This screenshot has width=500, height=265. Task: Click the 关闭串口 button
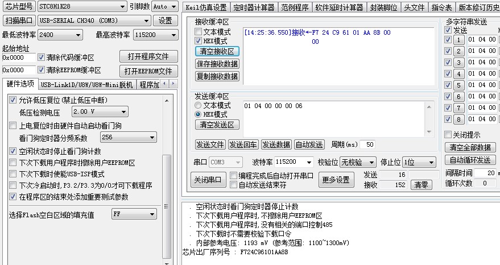point(208,180)
